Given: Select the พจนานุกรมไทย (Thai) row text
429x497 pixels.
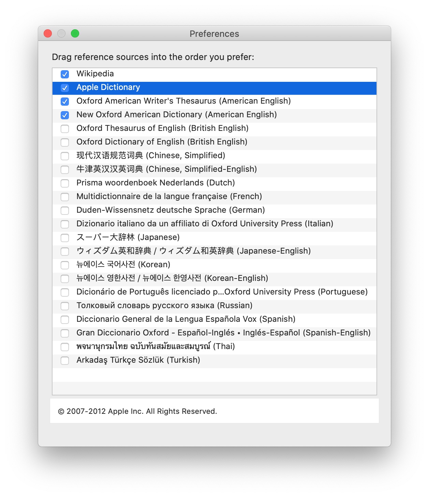Looking at the screenshot, I should click(x=156, y=346).
